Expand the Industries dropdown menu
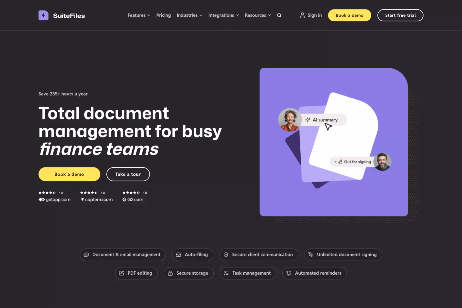This screenshot has height=308, width=462. click(189, 15)
